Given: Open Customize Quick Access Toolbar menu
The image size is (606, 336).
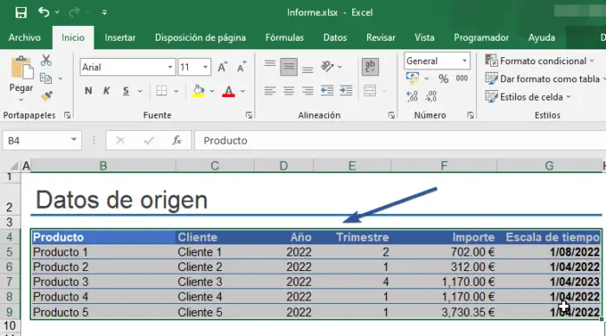Looking at the screenshot, I should point(105,12).
